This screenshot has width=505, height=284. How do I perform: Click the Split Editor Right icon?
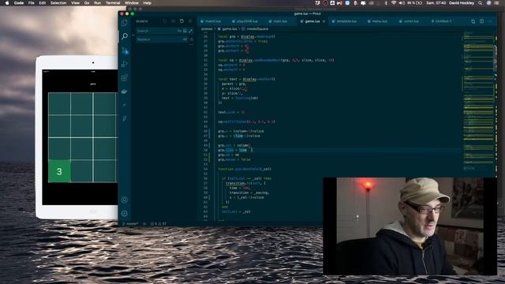481,21
